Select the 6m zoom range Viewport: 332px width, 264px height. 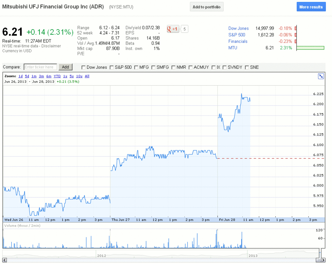pos(49,76)
